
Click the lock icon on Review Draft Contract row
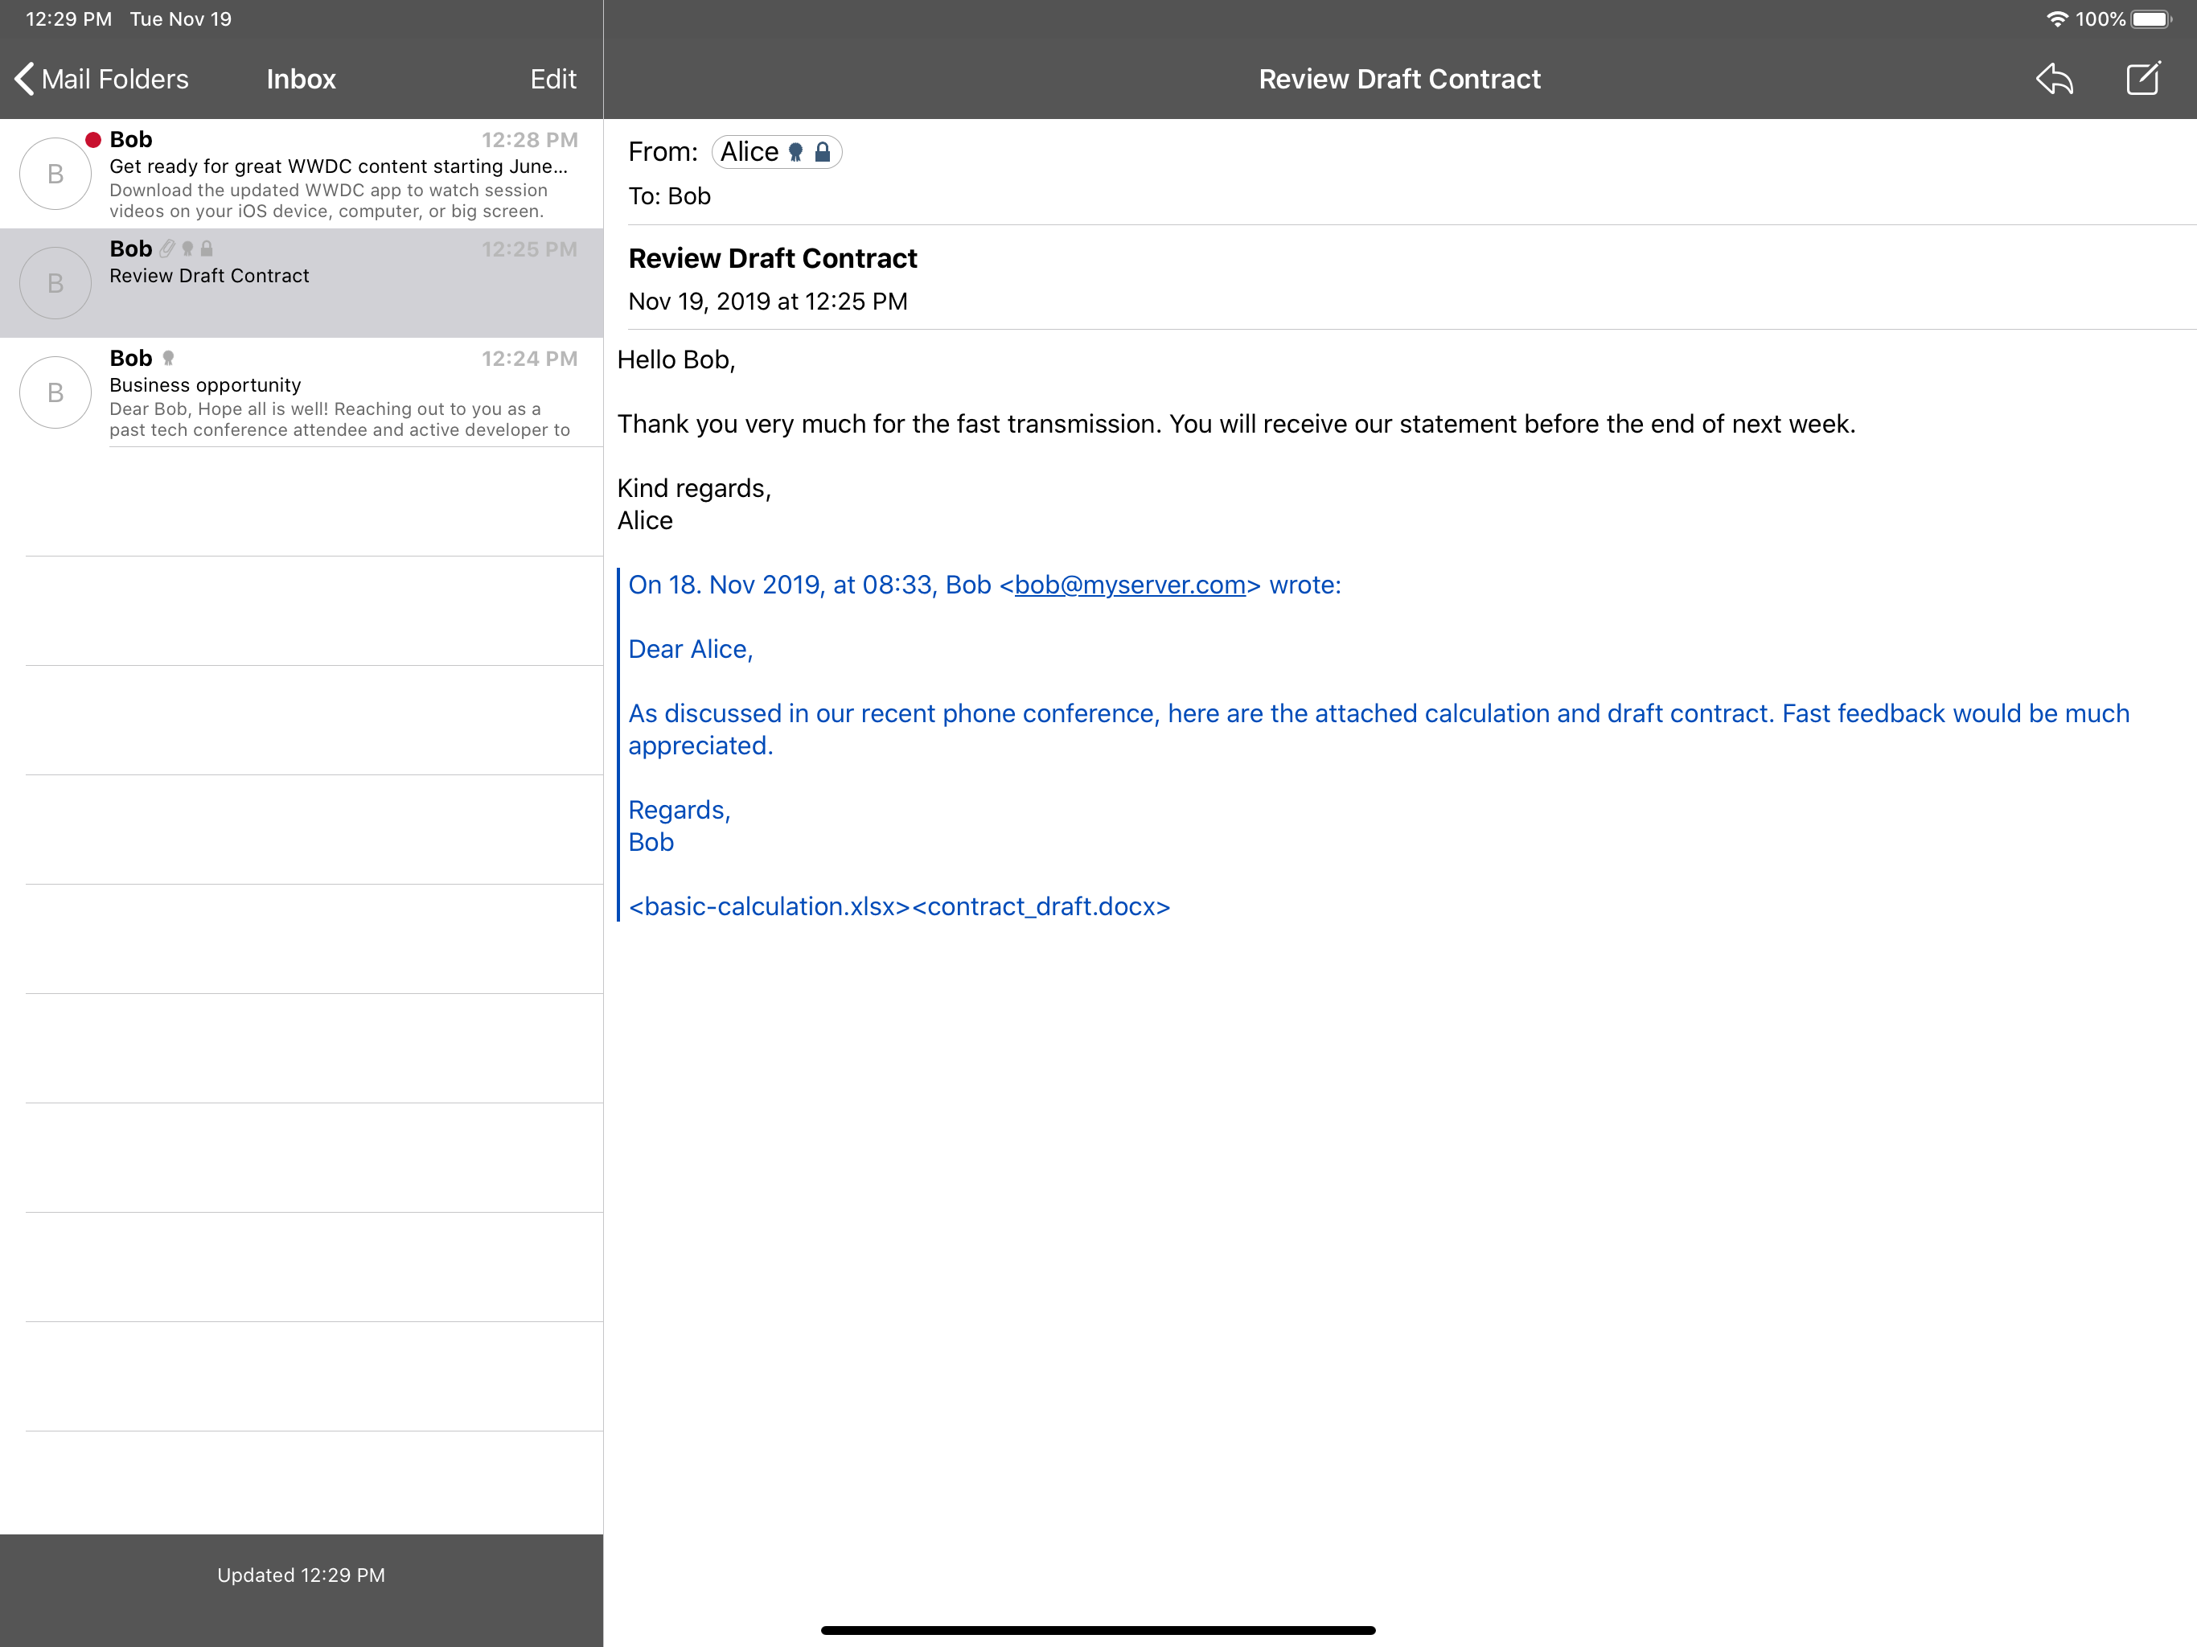(207, 248)
